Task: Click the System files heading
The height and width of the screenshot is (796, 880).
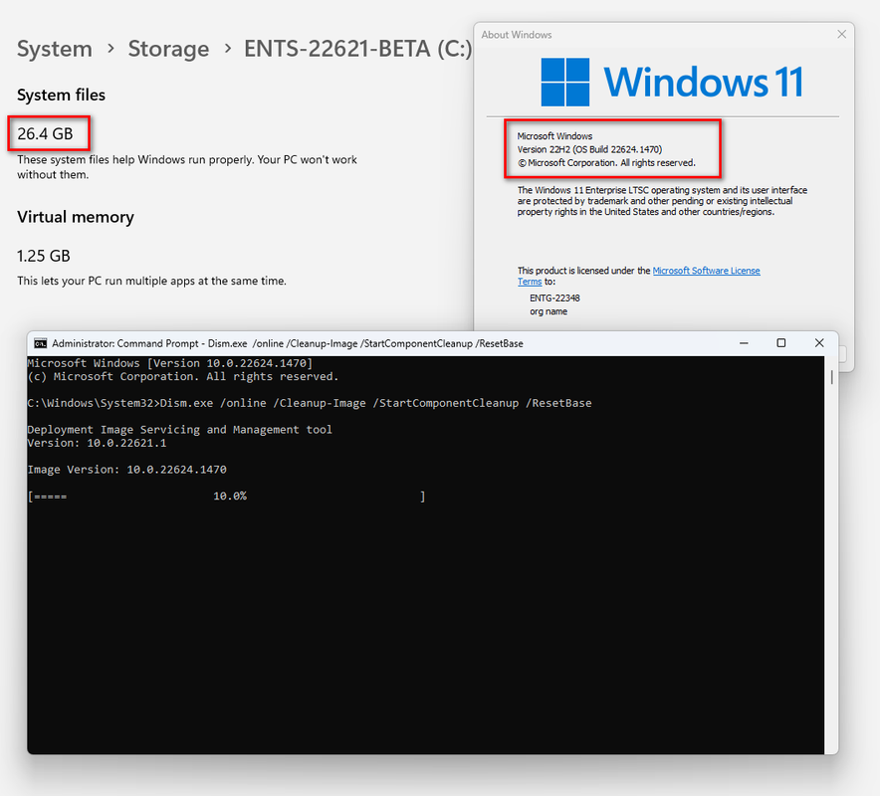Action: coord(61,95)
